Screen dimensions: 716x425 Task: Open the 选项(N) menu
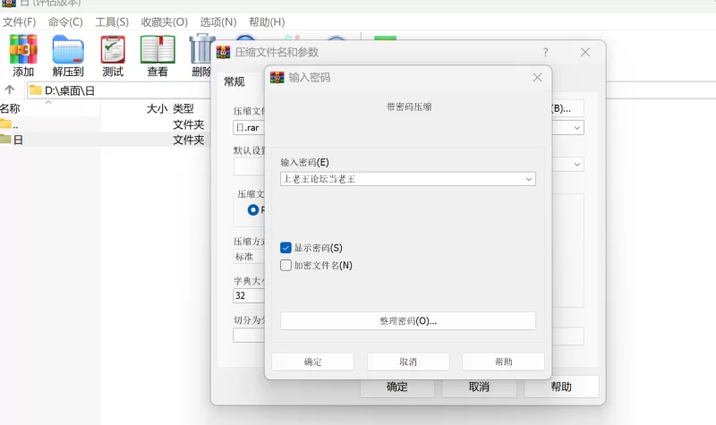(x=218, y=21)
